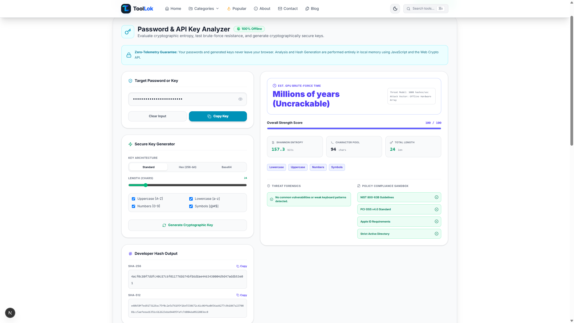Click the SHA-512 hash value box
Screen dimensions: 574x323
tap(187, 308)
